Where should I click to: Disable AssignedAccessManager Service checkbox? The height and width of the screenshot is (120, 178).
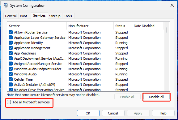pyautogui.click(x=11, y=64)
